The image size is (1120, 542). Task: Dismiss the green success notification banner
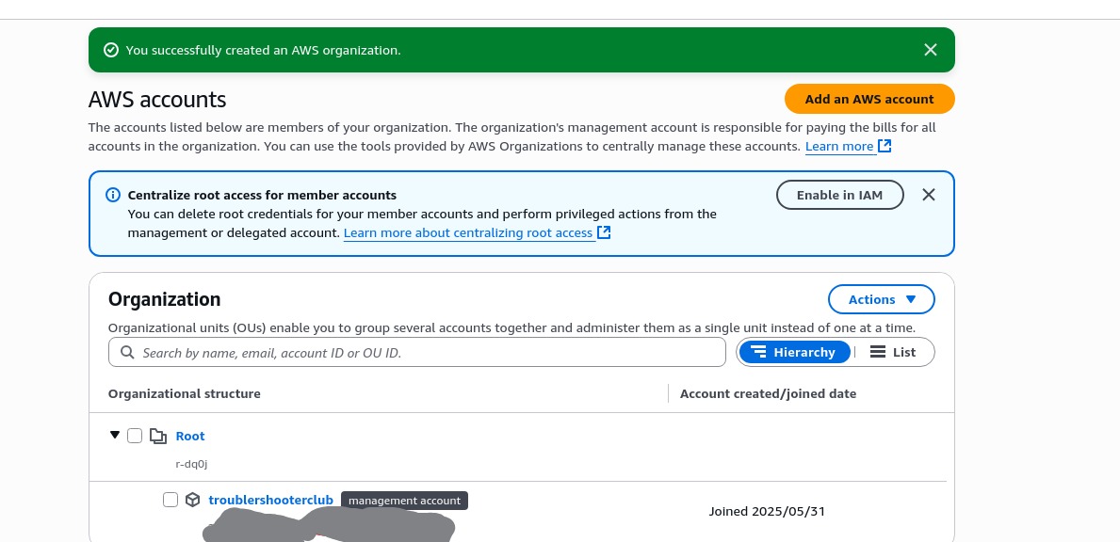(930, 50)
